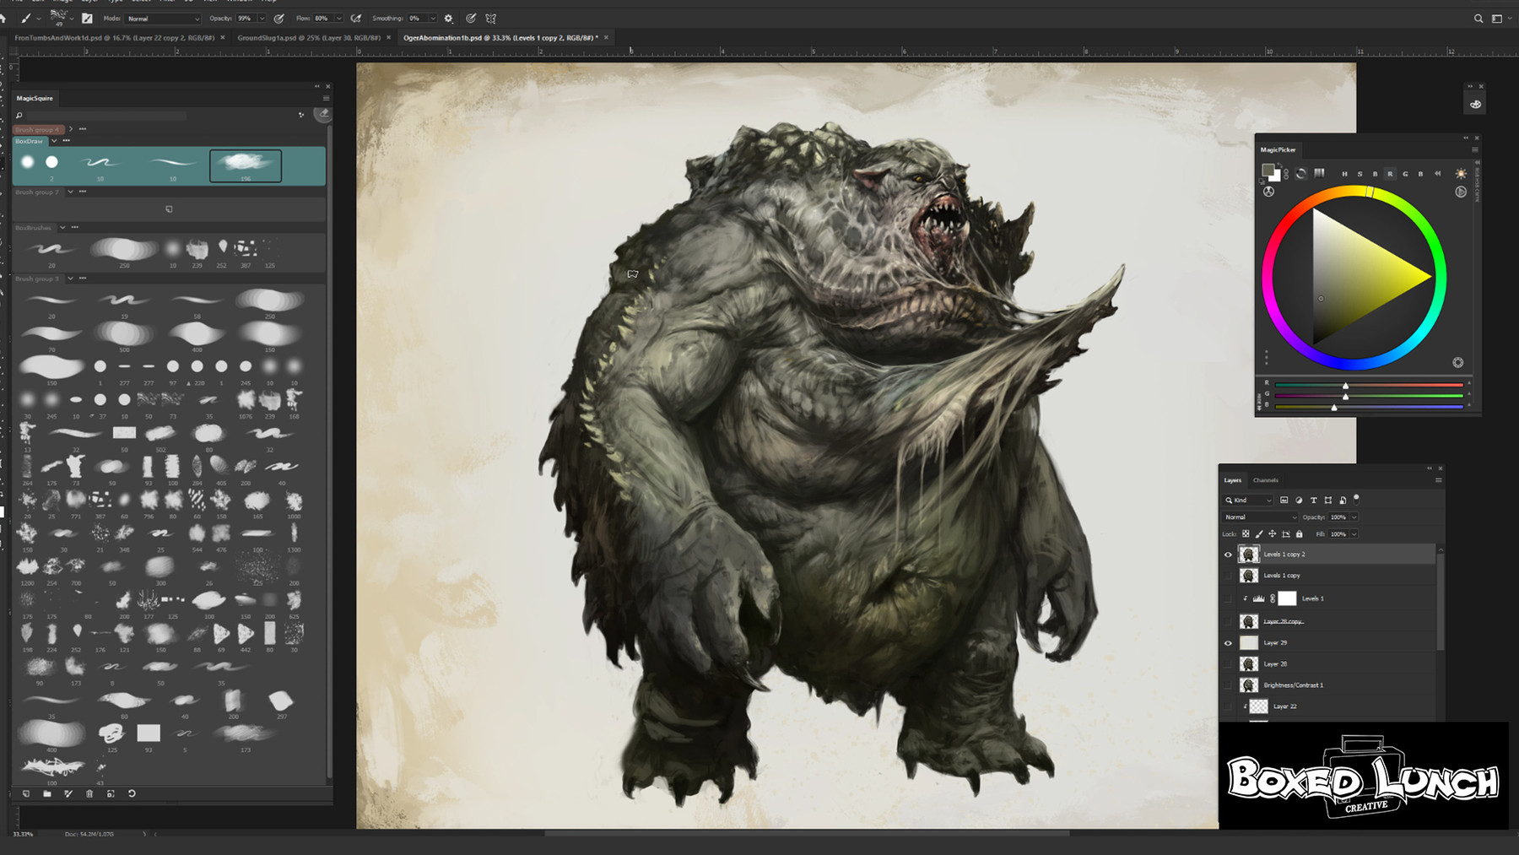Click the smoothing gear icon in options bar
1519x855 pixels.
(447, 18)
